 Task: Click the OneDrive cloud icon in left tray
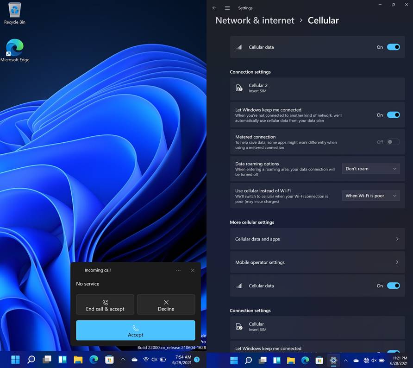(x=134, y=360)
